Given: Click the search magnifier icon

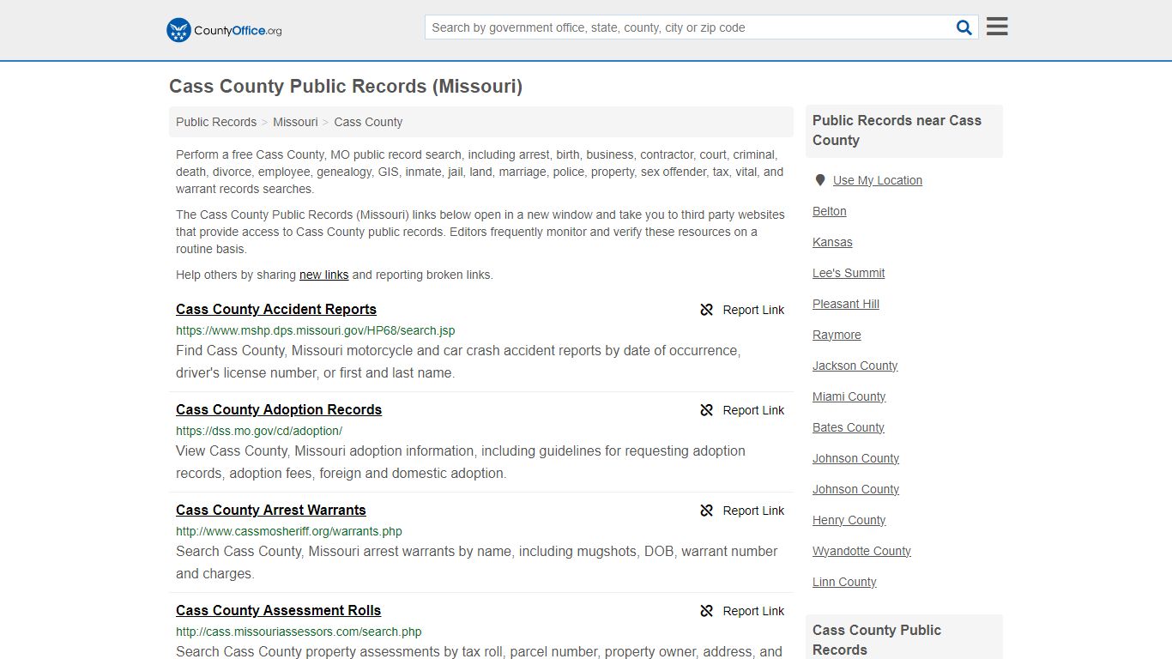Looking at the screenshot, I should pos(964,27).
